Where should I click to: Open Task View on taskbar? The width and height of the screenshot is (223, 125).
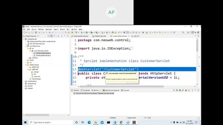(83, 122)
